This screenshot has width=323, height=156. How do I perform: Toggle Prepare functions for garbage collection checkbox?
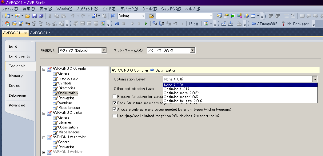[x=114, y=96]
